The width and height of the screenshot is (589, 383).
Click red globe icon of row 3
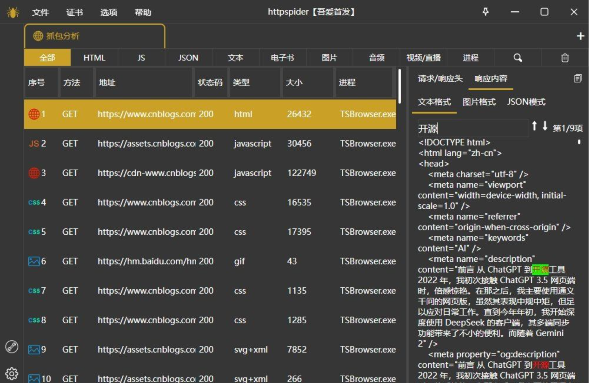coord(34,173)
